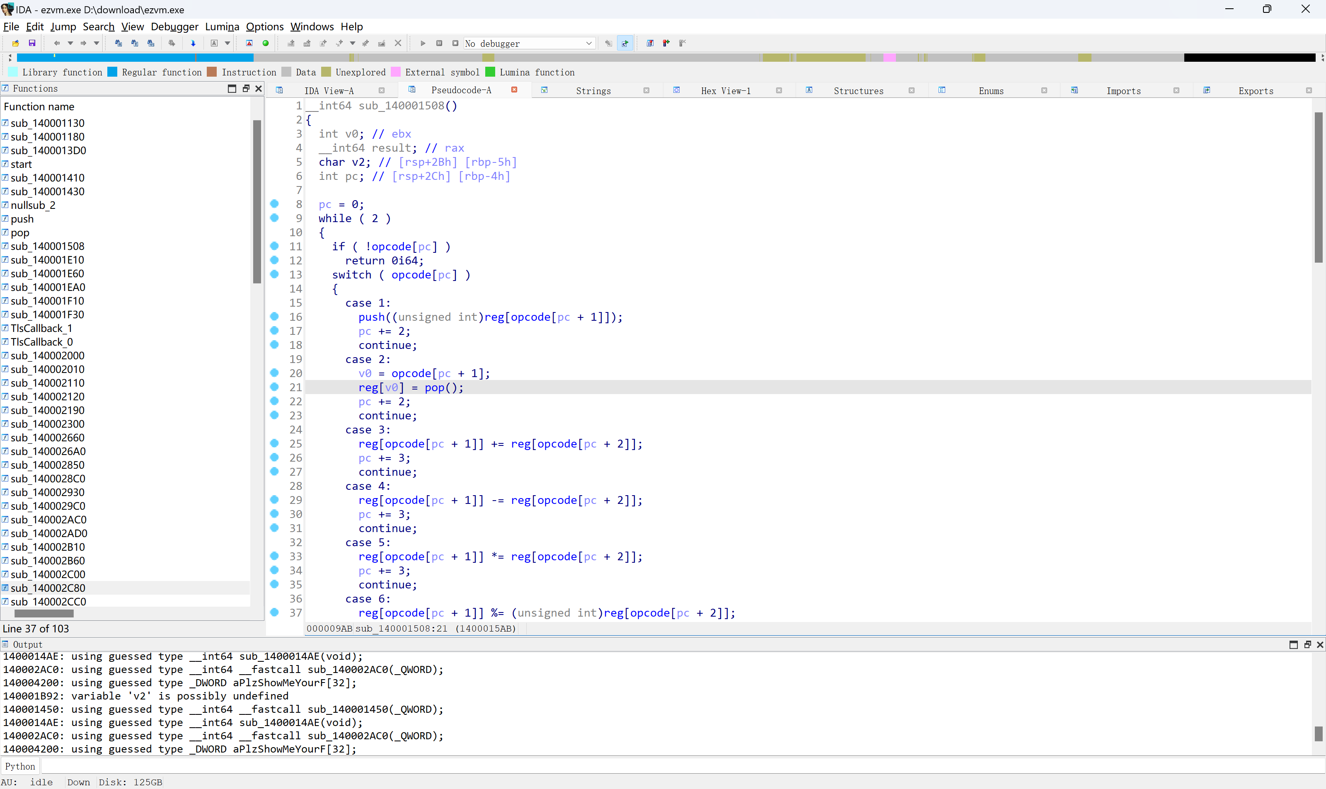Click the Convert to code toolbar icon
This screenshot has width=1326, height=789.
tap(291, 43)
